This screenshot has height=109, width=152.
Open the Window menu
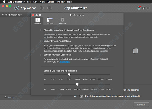coord(61,2)
